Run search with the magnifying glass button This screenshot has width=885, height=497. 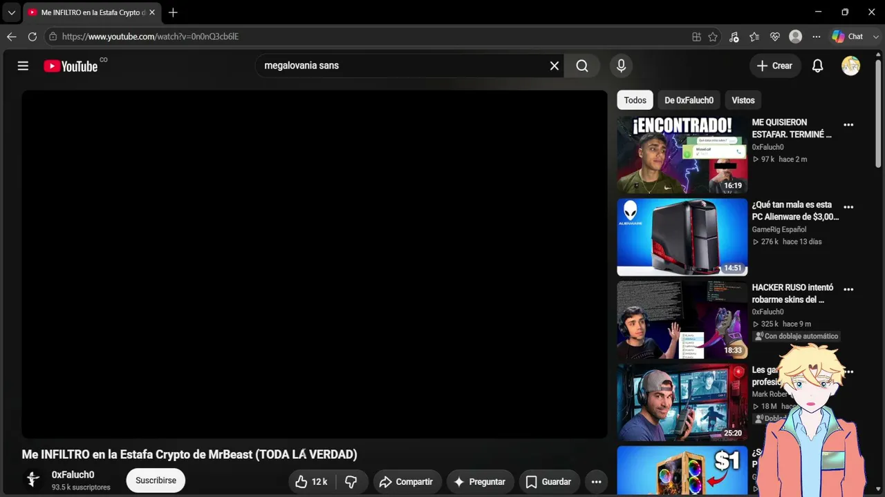(x=582, y=66)
